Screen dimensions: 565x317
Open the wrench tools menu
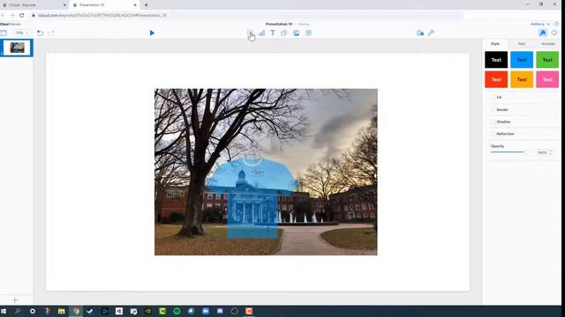(431, 33)
